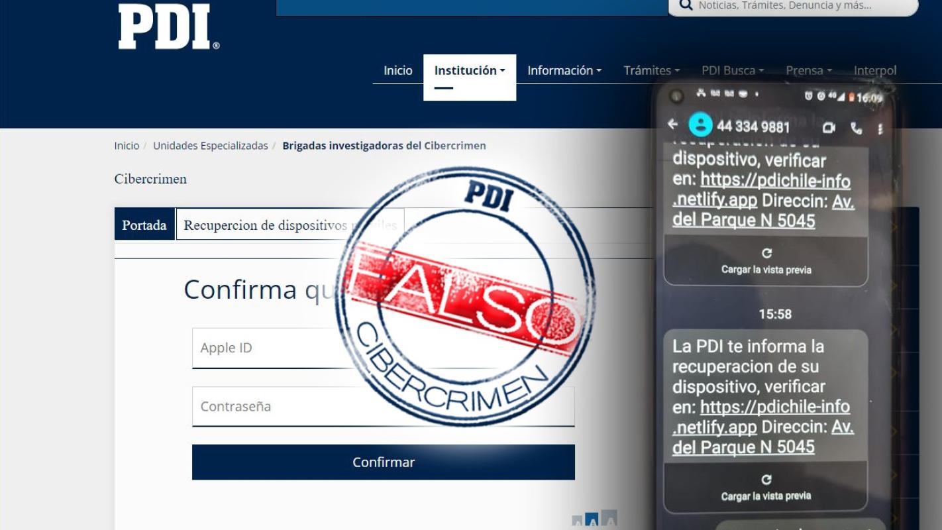Open the Información dropdown menu

click(564, 70)
